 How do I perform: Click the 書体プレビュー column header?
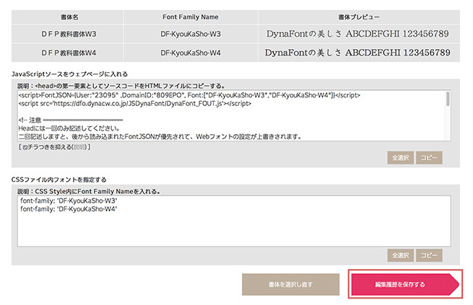(x=359, y=17)
